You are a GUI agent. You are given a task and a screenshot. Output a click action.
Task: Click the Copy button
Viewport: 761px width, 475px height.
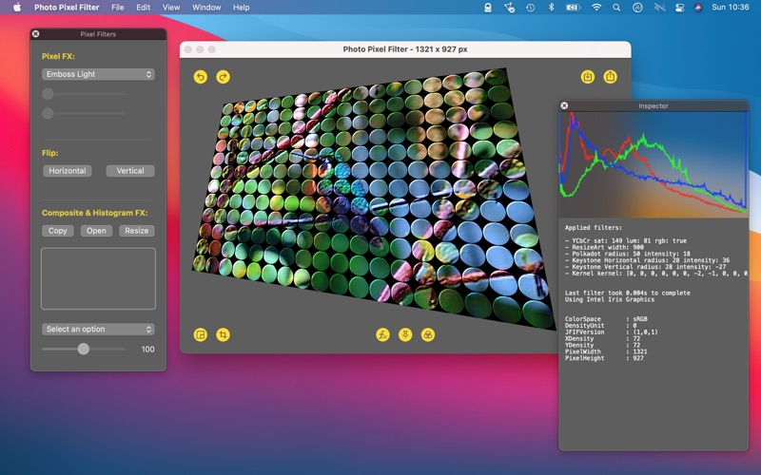[x=58, y=231]
